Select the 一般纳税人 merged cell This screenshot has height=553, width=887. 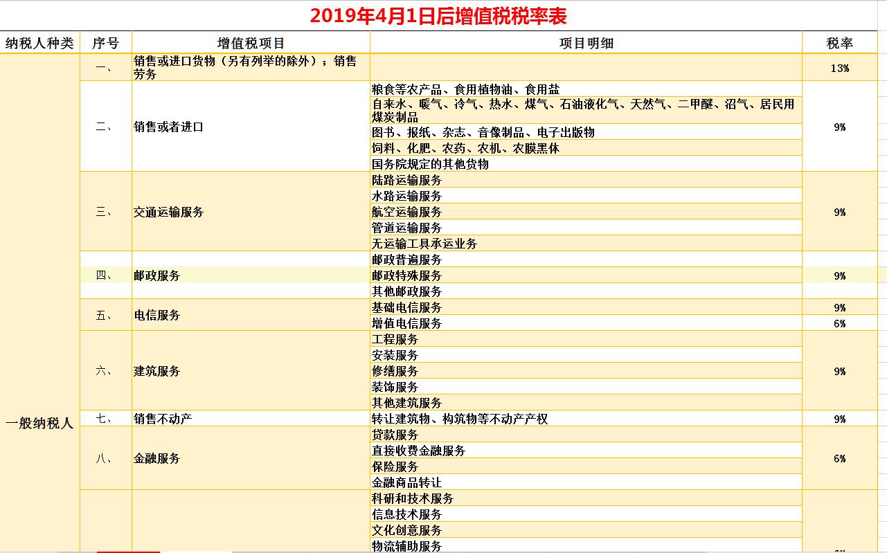40,423
